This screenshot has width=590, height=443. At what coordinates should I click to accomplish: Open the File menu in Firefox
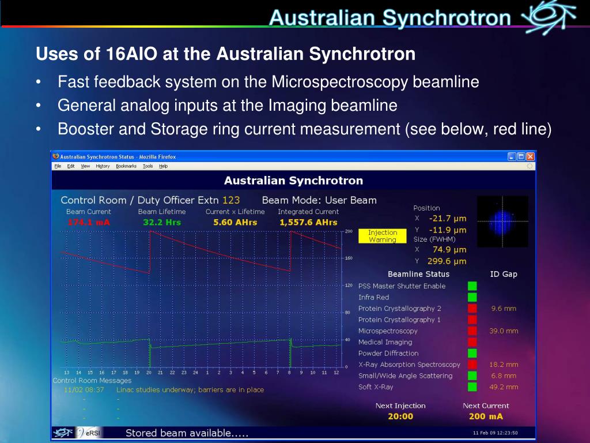click(58, 166)
